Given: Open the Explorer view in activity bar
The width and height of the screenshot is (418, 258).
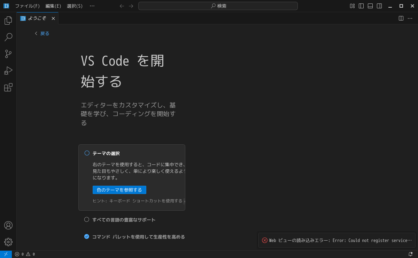Looking at the screenshot, I should (x=8, y=21).
